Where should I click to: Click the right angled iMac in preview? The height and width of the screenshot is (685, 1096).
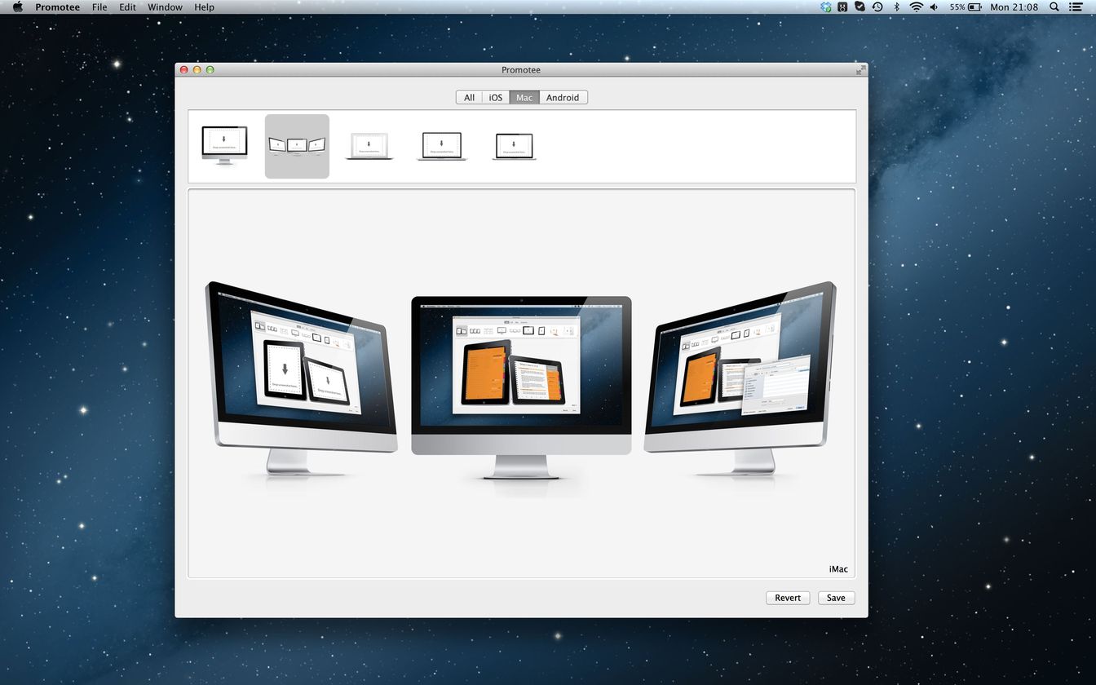740,378
